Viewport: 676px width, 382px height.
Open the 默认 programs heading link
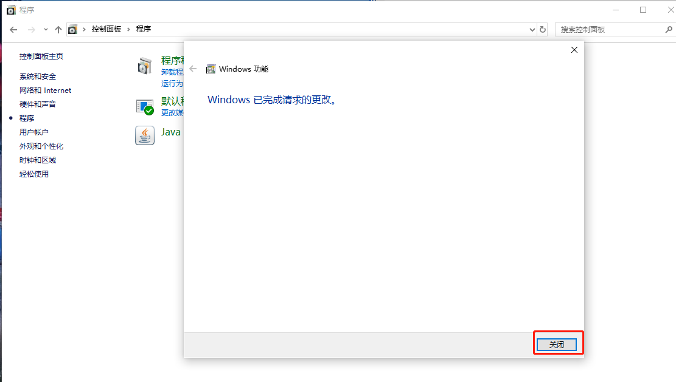[172, 101]
